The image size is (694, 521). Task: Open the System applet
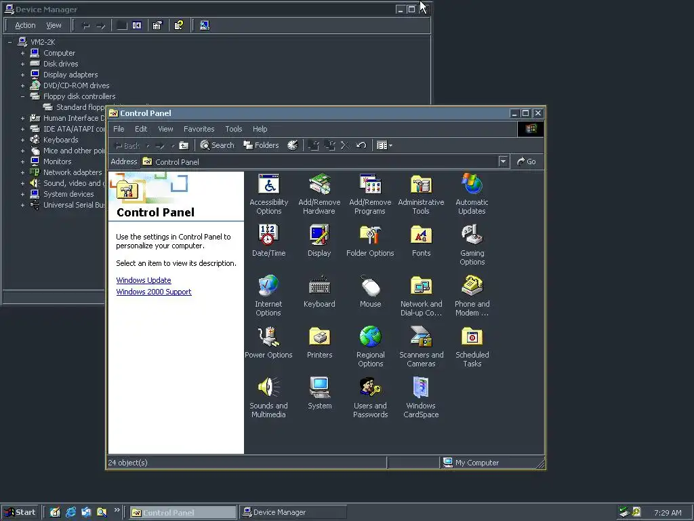(319, 393)
